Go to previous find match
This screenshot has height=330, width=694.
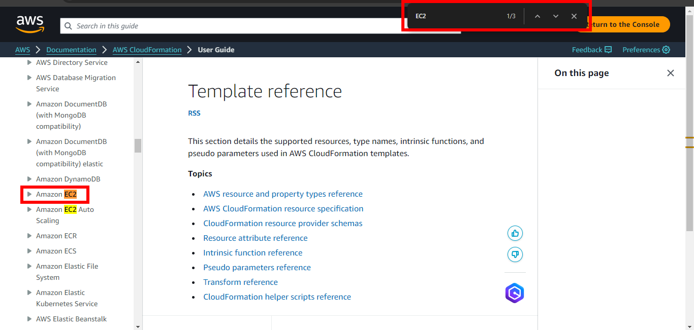(537, 16)
